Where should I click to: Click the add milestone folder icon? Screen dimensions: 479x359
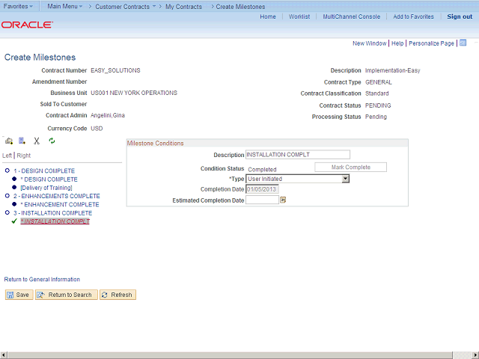[x=9, y=141]
